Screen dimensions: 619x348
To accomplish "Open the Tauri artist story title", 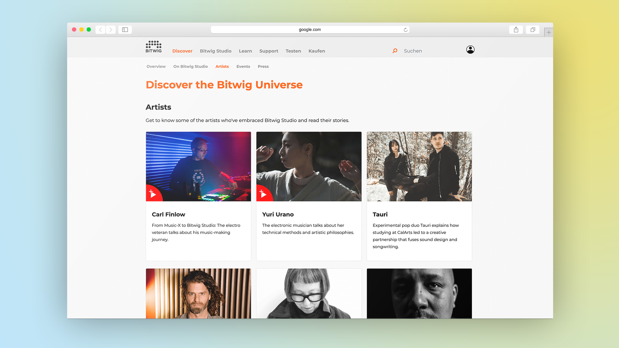I will click(380, 214).
